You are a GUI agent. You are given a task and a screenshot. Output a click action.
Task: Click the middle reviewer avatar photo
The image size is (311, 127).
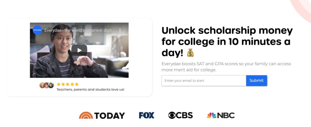pyautogui.click(x=46, y=85)
